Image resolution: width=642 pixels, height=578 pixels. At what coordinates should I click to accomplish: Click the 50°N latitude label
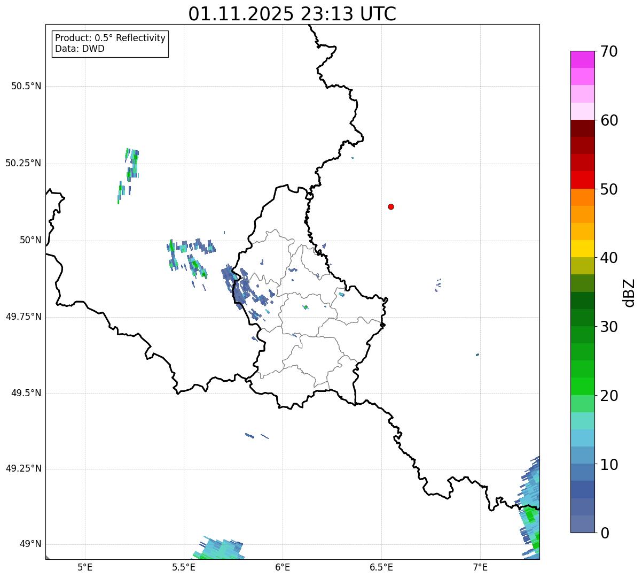(30, 240)
